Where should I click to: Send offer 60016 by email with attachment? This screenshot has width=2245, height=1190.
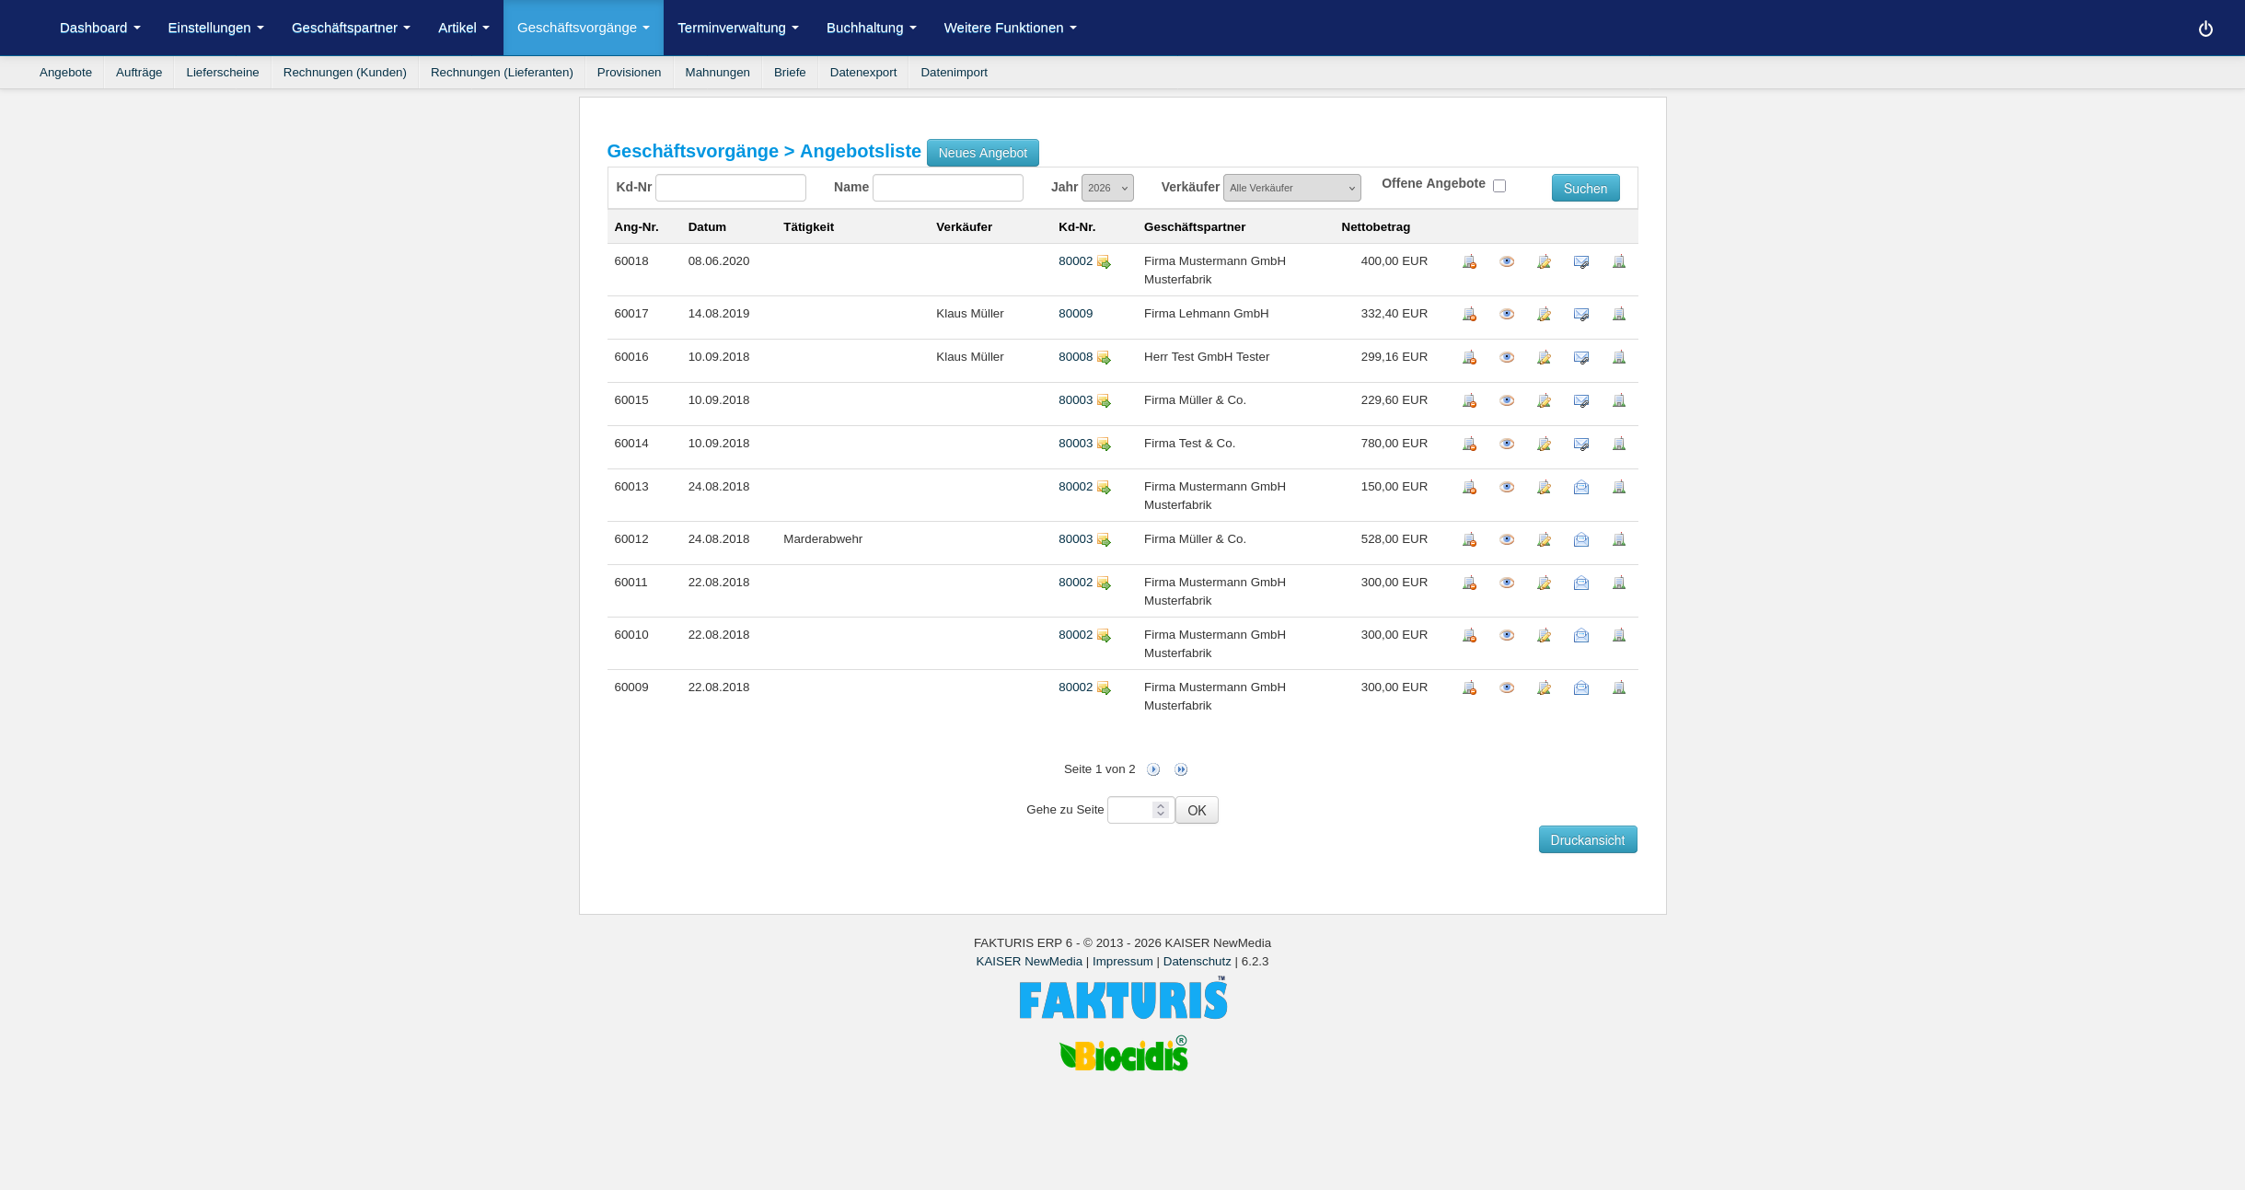tap(1580, 358)
